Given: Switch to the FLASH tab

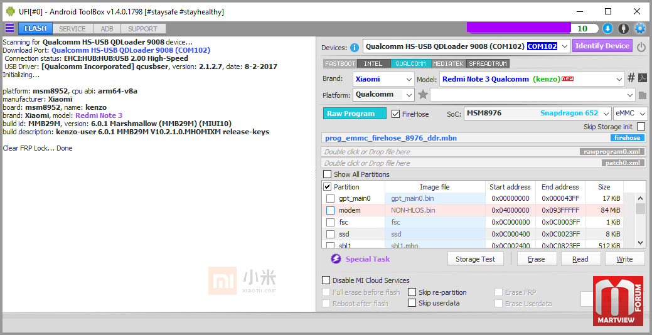Looking at the screenshot, I should (35, 29).
